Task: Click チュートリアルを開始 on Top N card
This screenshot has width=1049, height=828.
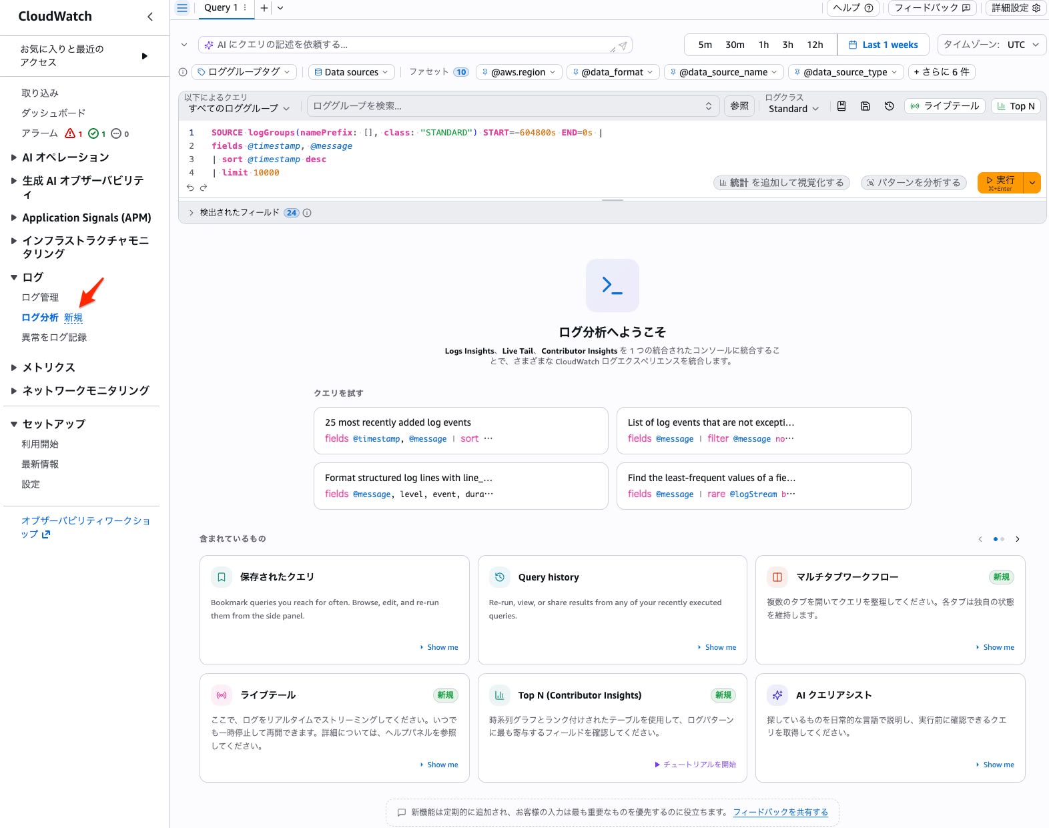Action: tap(695, 765)
